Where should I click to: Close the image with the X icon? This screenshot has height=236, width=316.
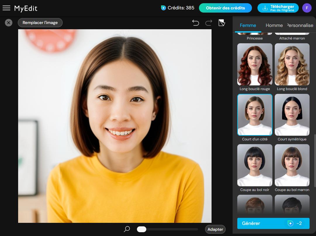(9, 23)
